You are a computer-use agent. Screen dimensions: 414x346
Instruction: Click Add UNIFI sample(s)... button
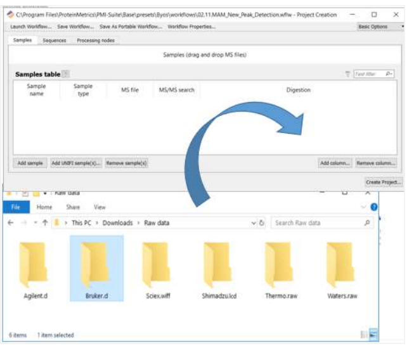[76, 163]
